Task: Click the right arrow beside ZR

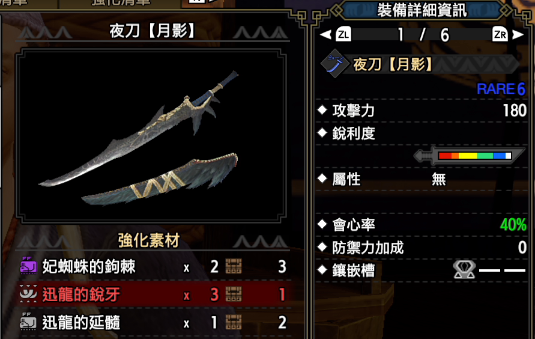Action: (518, 34)
